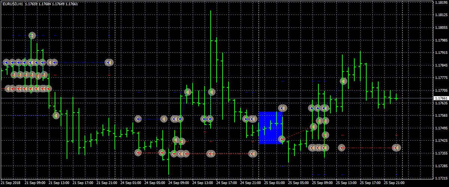This screenshot has height=187, width=449.
Task: Select the lone blue arrow marker near 21 Sep 21:00
Action: (109, 62)
